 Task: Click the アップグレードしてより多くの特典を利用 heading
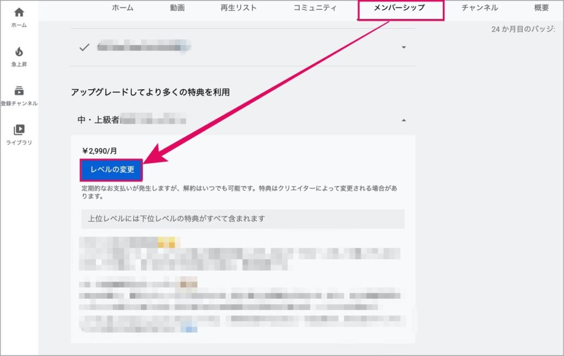click(150, 92)
